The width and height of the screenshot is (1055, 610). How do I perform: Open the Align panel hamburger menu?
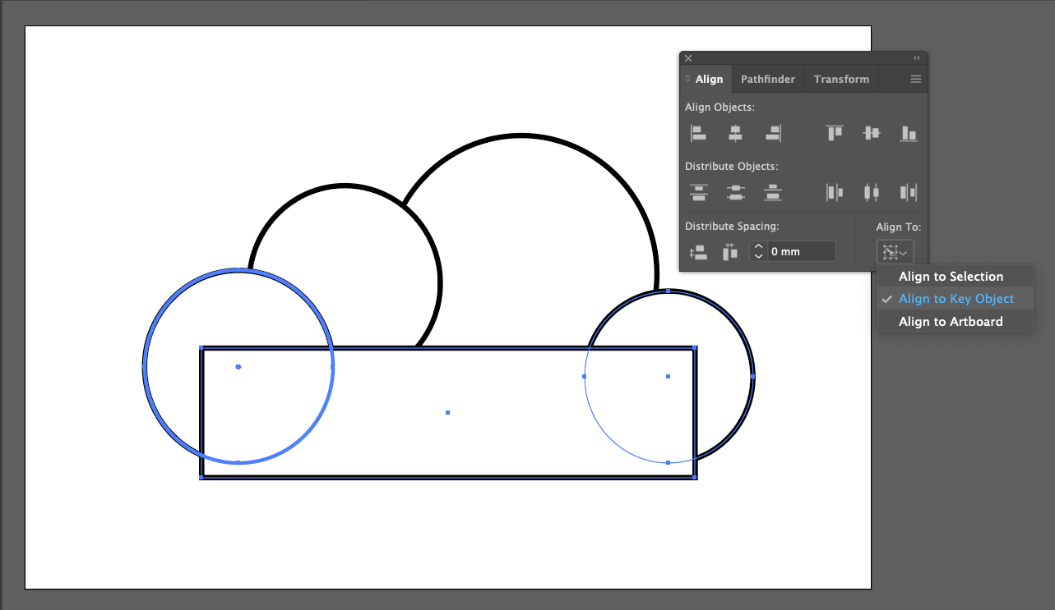(915, 80)
